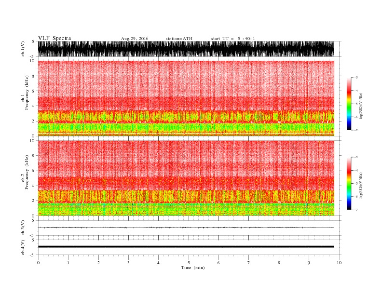The height and width of the screenshot is (295, 382).
Task: Click the thick ch.4 voltage trace line
Action: tap(186, 247)
